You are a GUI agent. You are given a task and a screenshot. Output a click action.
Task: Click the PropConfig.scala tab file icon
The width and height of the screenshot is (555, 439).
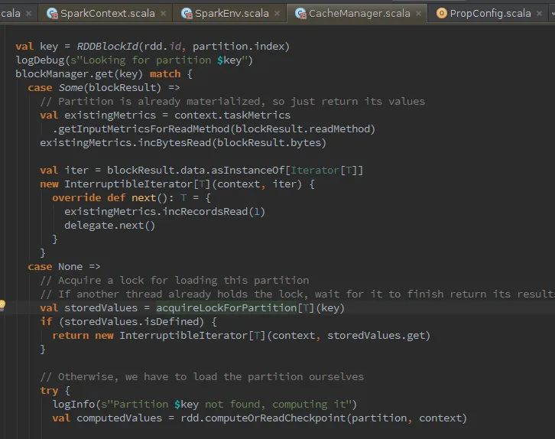tap(441, 13)
